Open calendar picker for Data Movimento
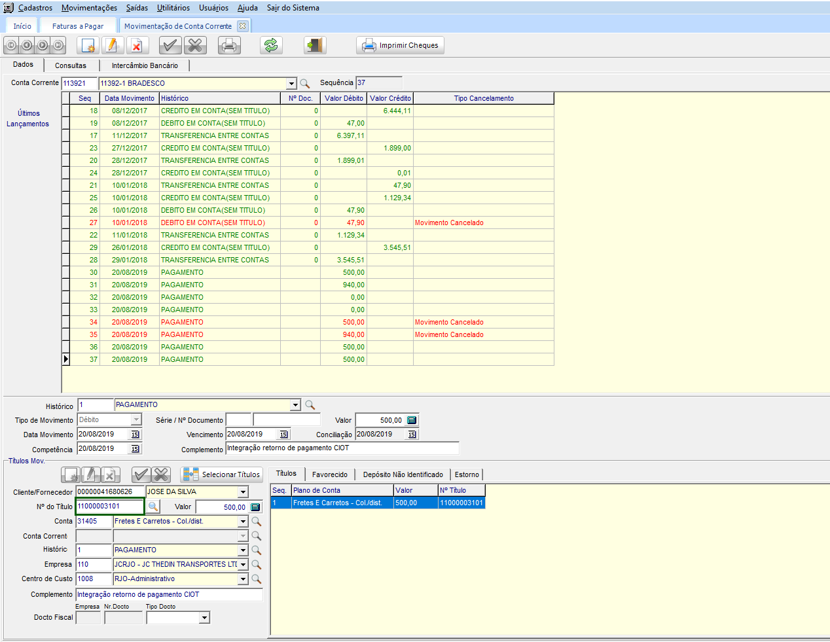The width and height of the screenshot is (830, 642). tap(135, 435)
